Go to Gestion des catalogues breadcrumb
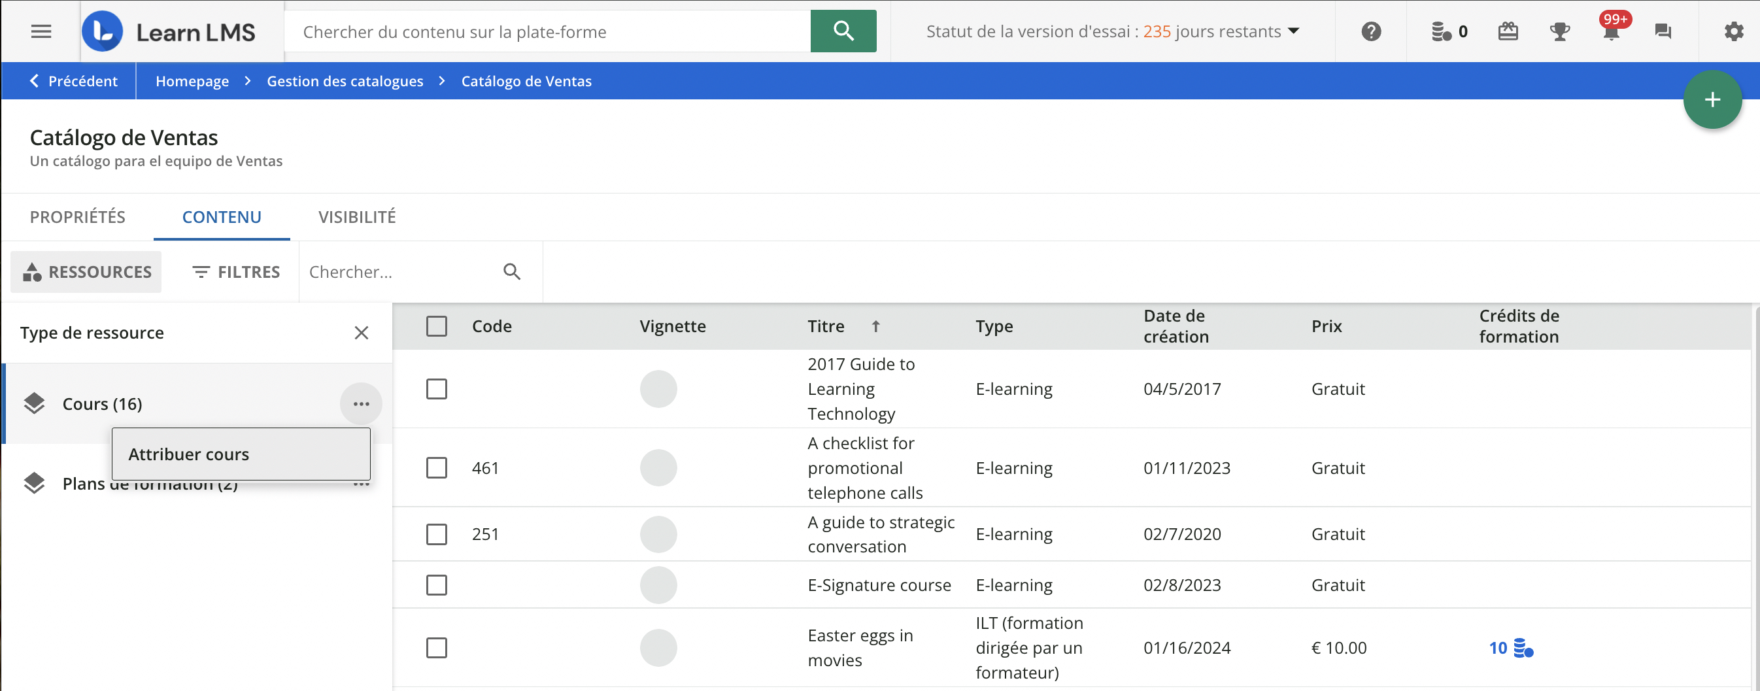Image resolution: width=1760 pixels, height=691 pixels. coord(345,81)
